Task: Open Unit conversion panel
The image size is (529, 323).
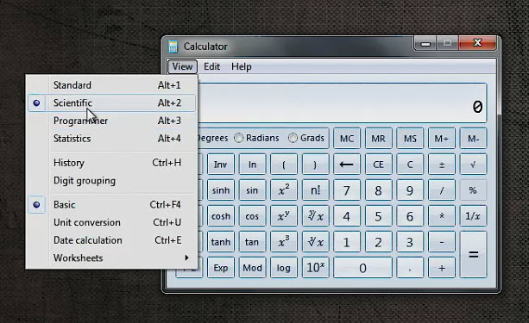Action: coord(111,222)
